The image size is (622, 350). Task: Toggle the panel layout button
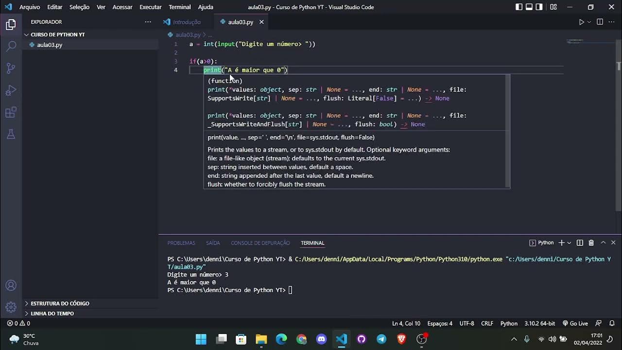[529, 7]
